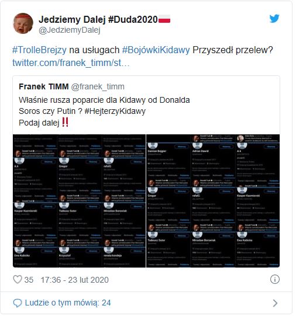Click the heart like icon

point(18,280)
